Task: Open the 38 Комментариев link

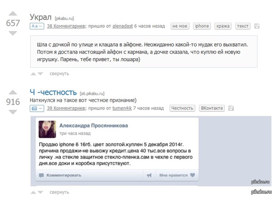Action: pos(66,26)
